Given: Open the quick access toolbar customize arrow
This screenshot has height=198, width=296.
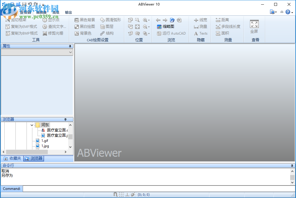Looking at the screenshot, I should (x=43, y=5).
